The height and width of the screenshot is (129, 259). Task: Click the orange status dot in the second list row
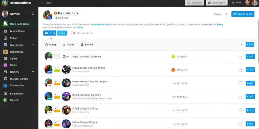pyautogui.click(x=173, y=70)
